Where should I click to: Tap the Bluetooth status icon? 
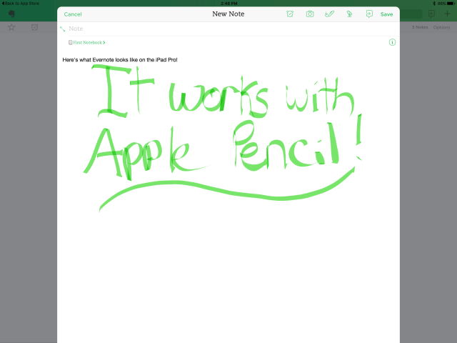434,3
